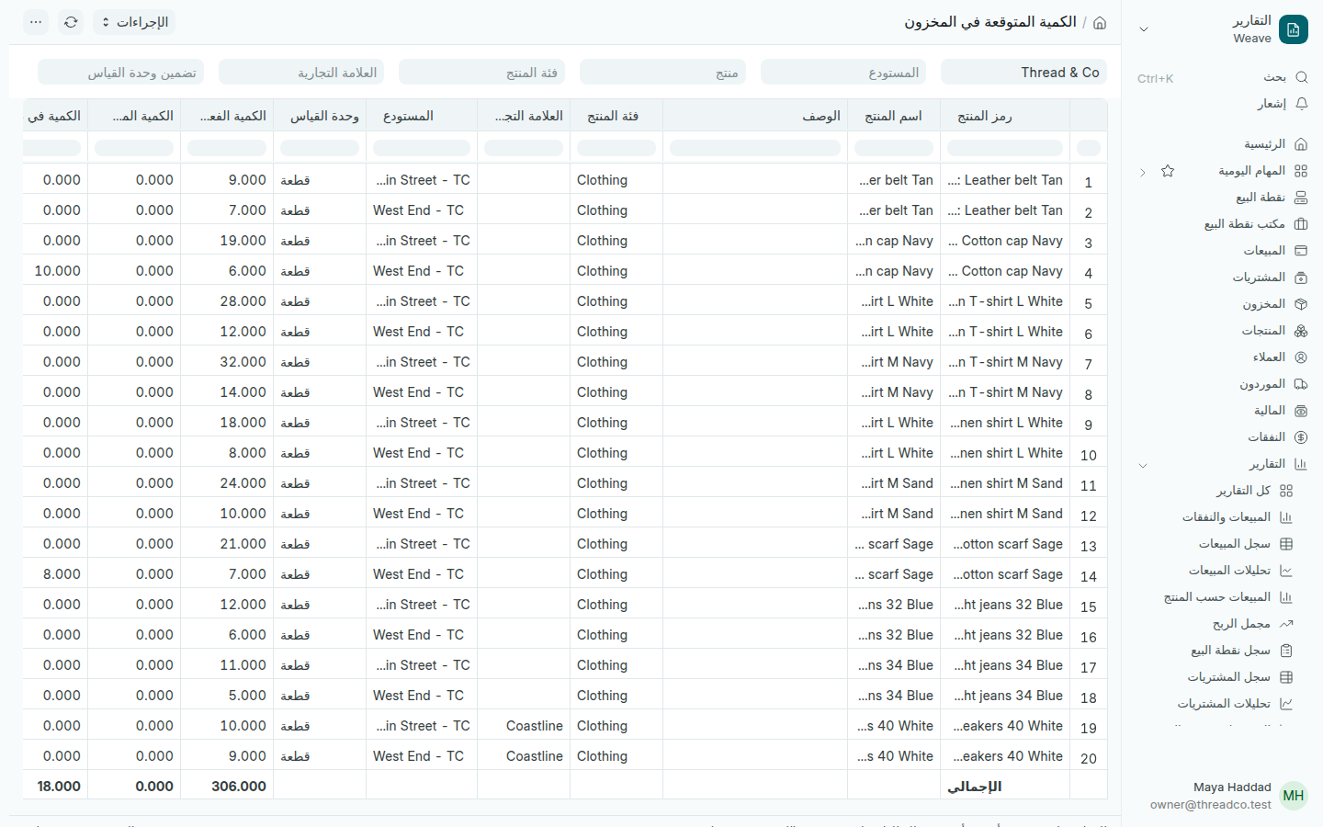This screenshot has width=1323, height=827.
Task: Click the refresh report icon
Action: (71, 22)
